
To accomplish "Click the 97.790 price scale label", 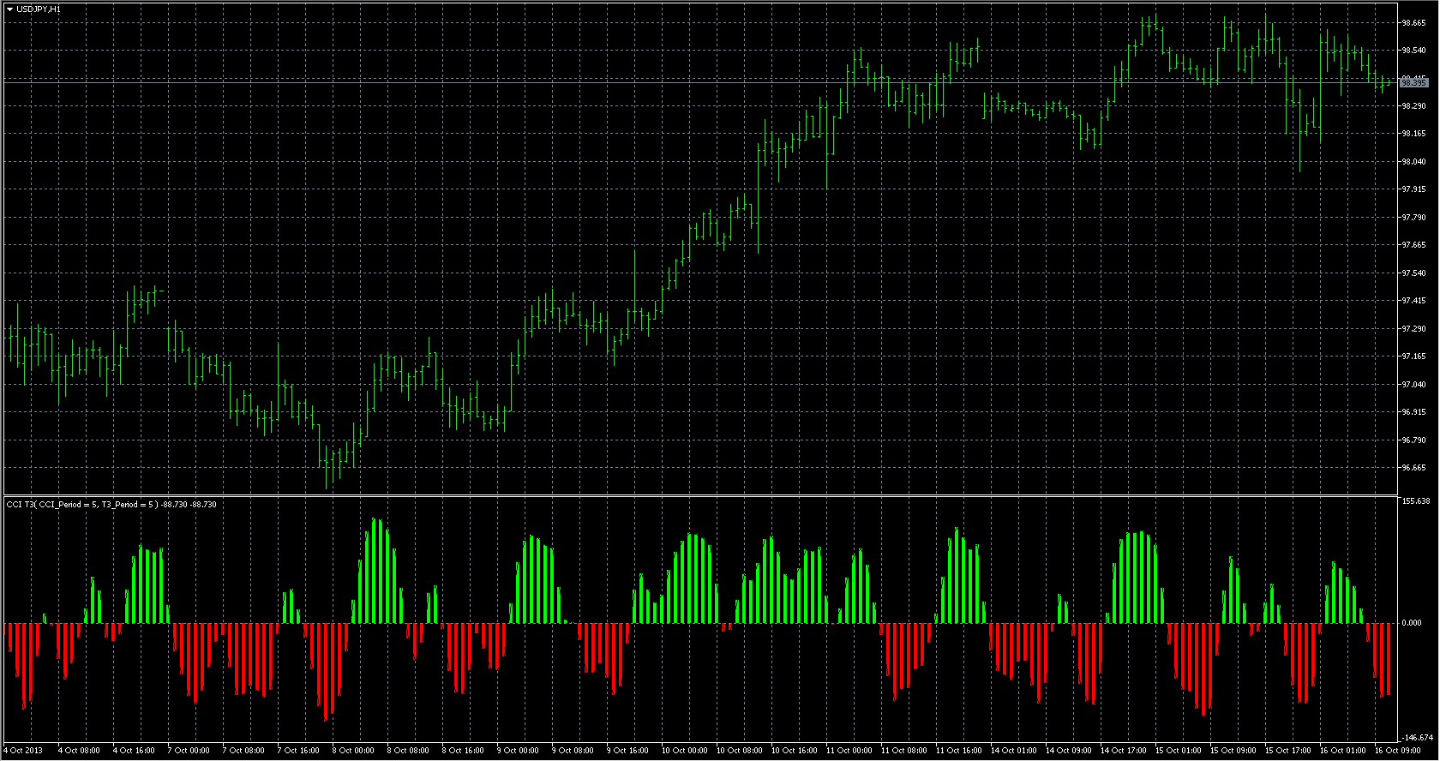I will pyautogui.click(x=1413, y=218).
